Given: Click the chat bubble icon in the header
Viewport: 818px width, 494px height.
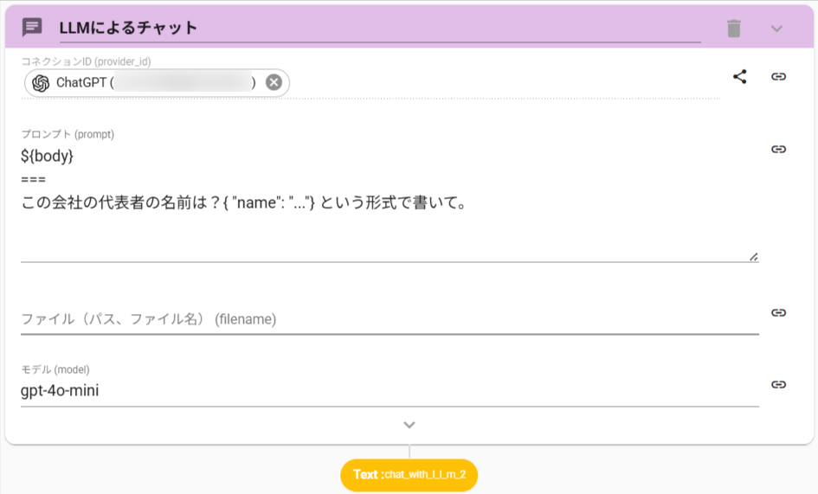Looking at the screenshot, I should (32, 28).
